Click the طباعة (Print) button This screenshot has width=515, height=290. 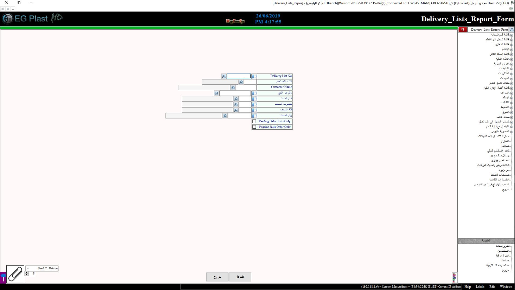240,277
